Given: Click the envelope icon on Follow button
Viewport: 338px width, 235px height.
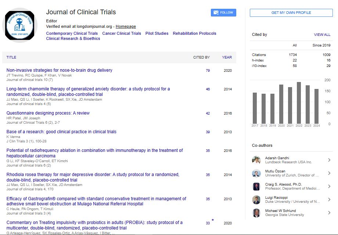Looking at the screenshot, I should click(215, 12).
